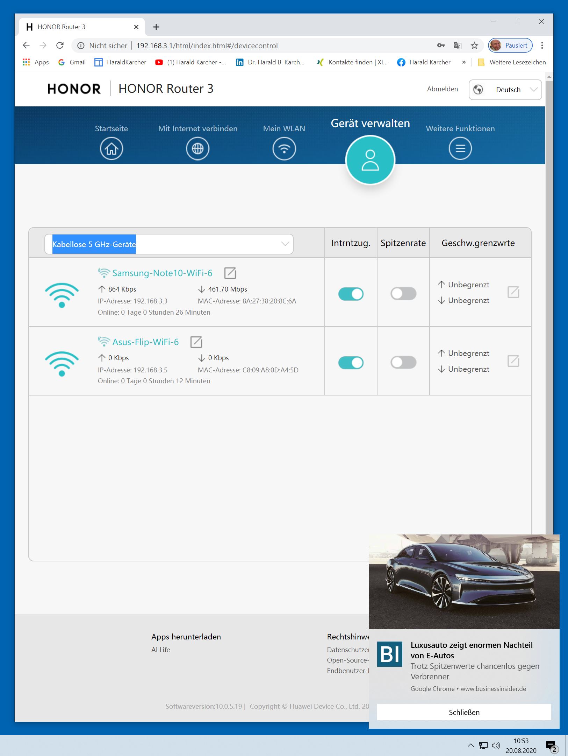Switch to Mit Internet verbinden tab label
The height and width of the screenshot is (756, 568).
(198, 128)
